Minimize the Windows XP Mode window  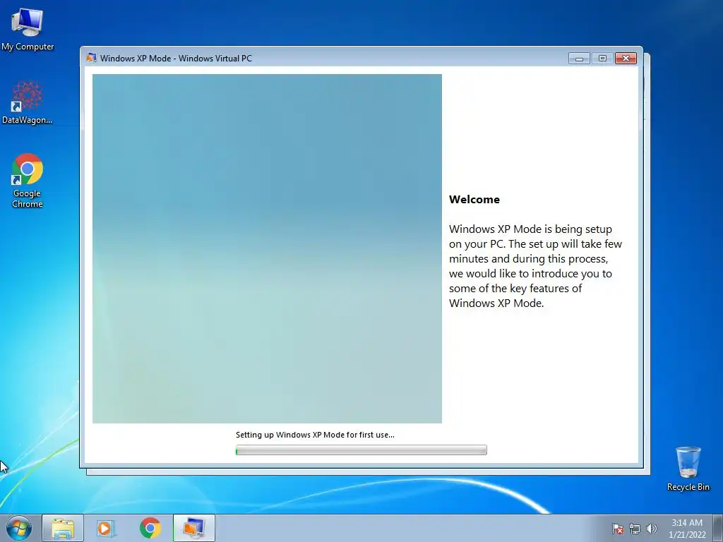click(x=579, y=58)
